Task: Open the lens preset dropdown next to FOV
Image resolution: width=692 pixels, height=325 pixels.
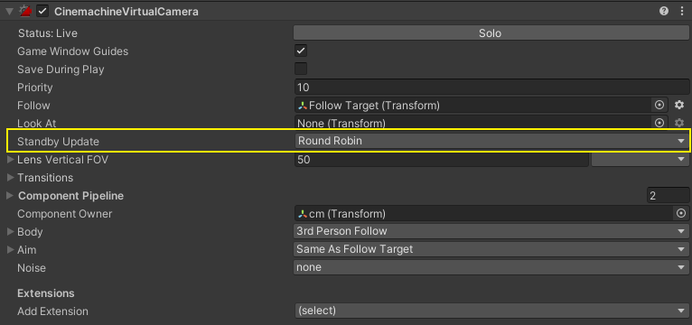Action: [x=640, y=160]
